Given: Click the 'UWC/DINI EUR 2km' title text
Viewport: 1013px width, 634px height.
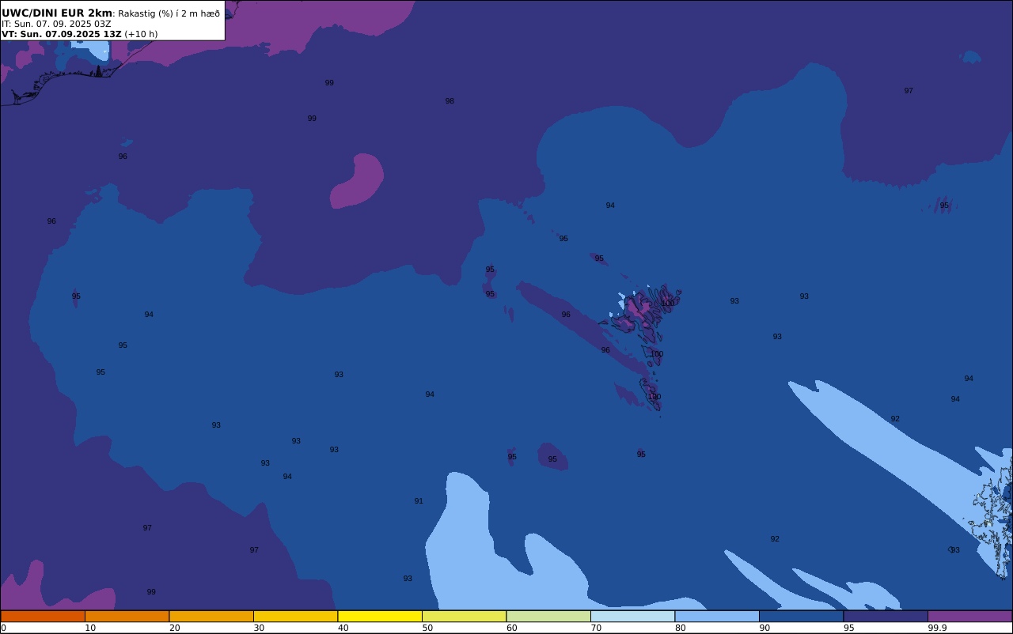Looking at the screenshot, I should tap(57, 13).
